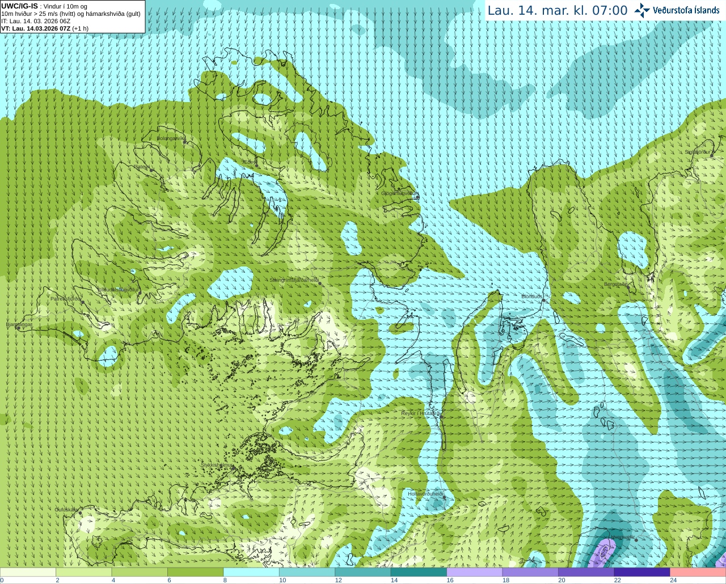Viewport: 726px width, 584px height.
Task: Click the Bolungarvík station label
Action: tap(171, 138)
